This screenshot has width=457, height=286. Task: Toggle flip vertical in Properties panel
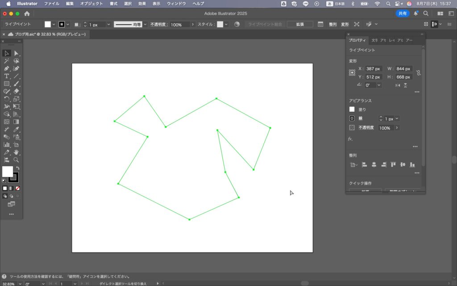tap(405, 85)
